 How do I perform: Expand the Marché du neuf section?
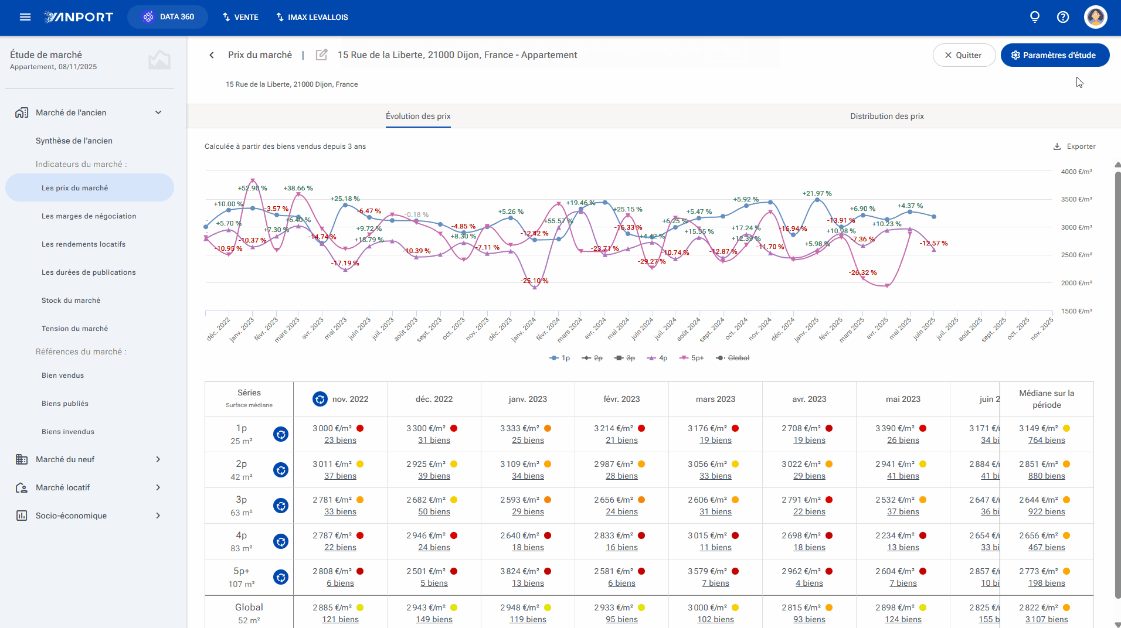pyautogui.click(x=158, y=459)
